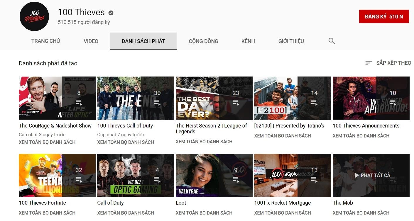The width and height of the screenshot is (414, 221).
Task: Go to the GIỚI THIỆU tab
Action: click(x=291, y=41)
